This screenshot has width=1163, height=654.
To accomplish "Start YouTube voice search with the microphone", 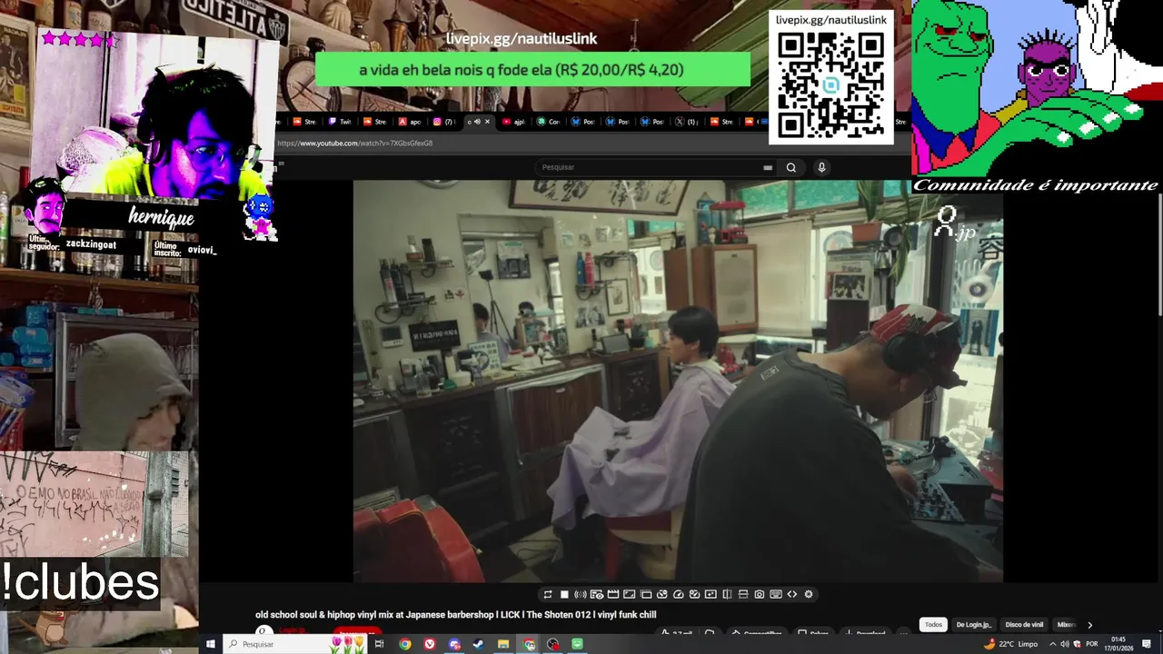I will [821, 167].
